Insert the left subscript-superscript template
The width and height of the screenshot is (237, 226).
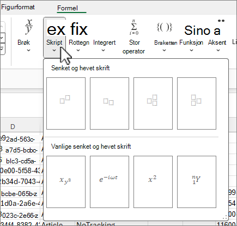[x=197, y=103]
